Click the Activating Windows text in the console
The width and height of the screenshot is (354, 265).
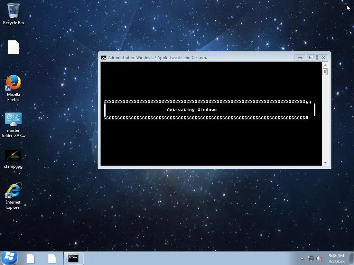click(192, 110)
